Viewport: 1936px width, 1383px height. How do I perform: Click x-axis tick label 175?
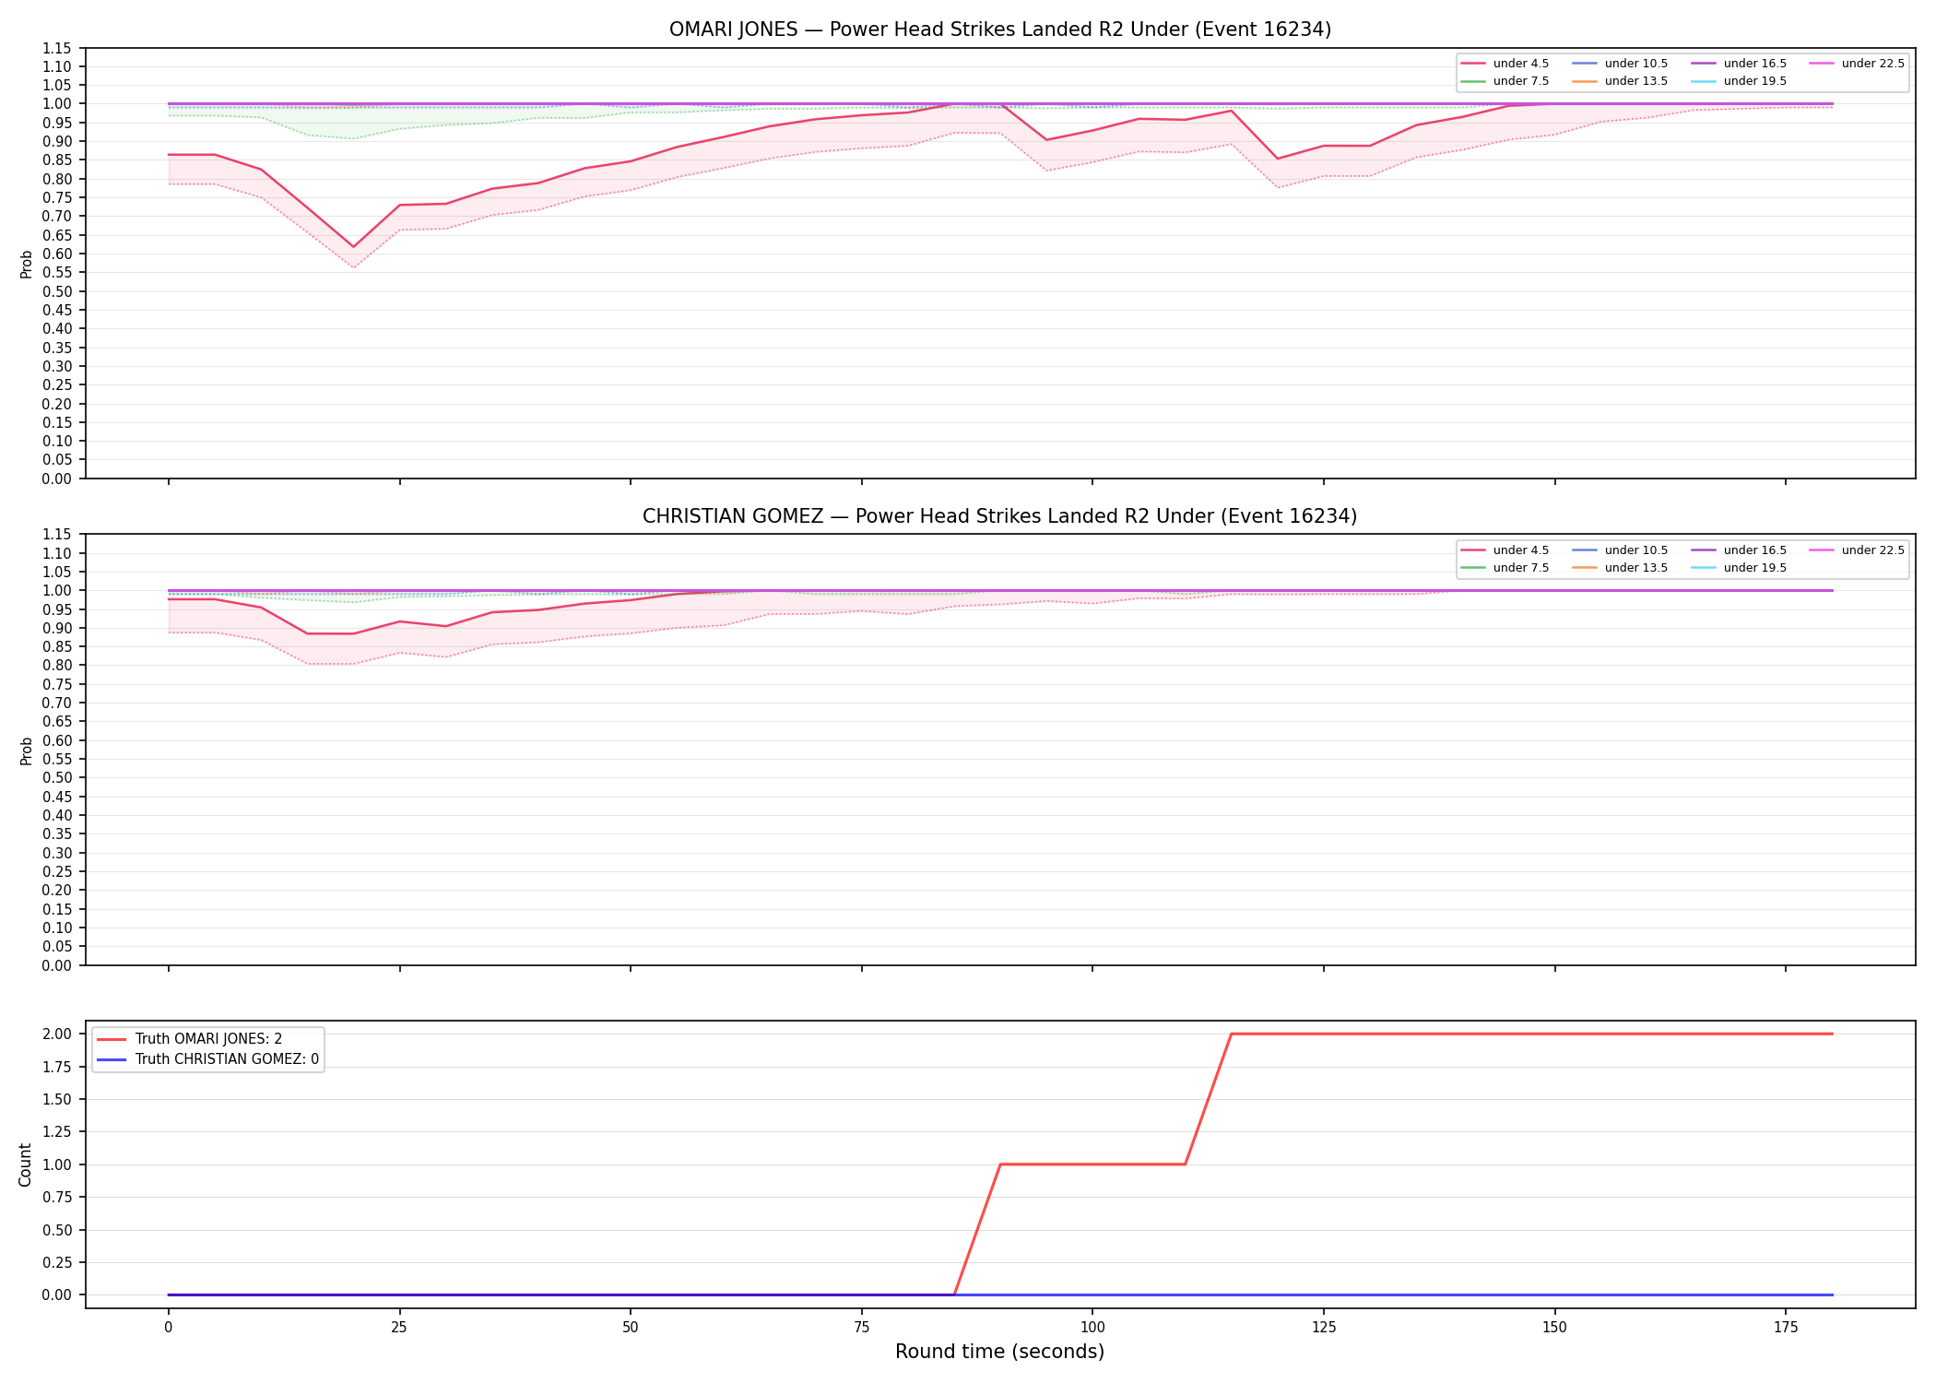[x=1786, y=1328]
